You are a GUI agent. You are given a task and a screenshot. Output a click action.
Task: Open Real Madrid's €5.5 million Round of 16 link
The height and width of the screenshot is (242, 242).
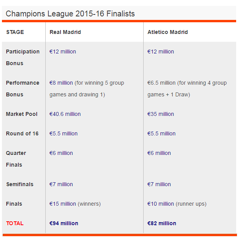(64, 133)
